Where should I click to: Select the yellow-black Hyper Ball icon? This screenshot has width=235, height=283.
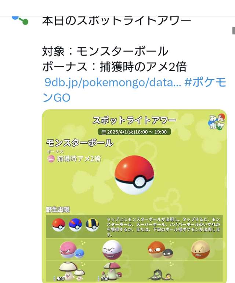pyautogui.click(x=92, y=225)
